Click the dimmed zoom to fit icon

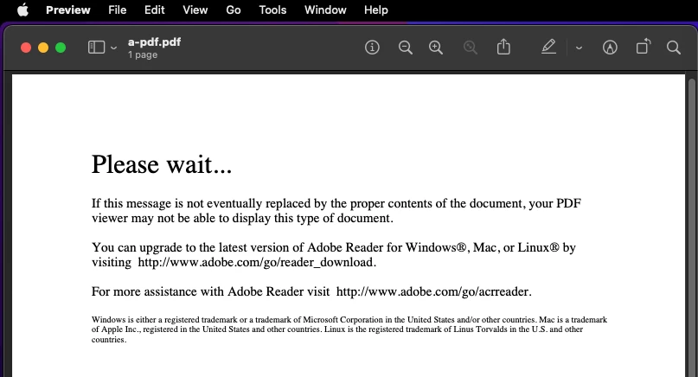click(470, 48)
